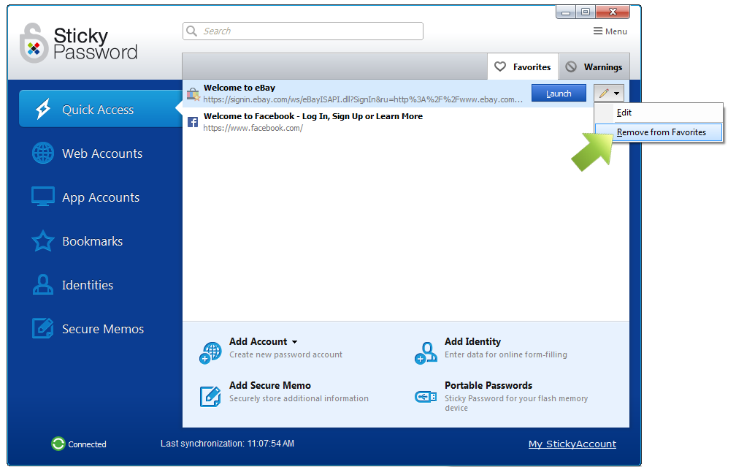Maximize the Sticky Password window
Viewport: 736px width, 467px height.
coord(586,12)
